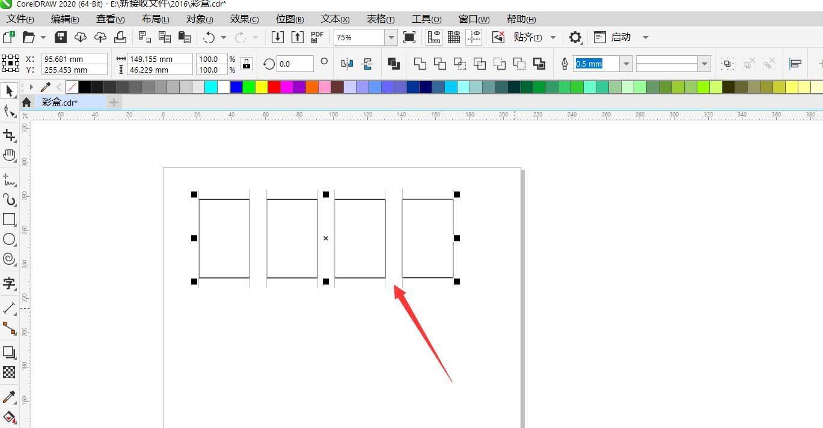Select the Pan hand tool
Screen dimensions: 823x428
[x=9, y=155]
